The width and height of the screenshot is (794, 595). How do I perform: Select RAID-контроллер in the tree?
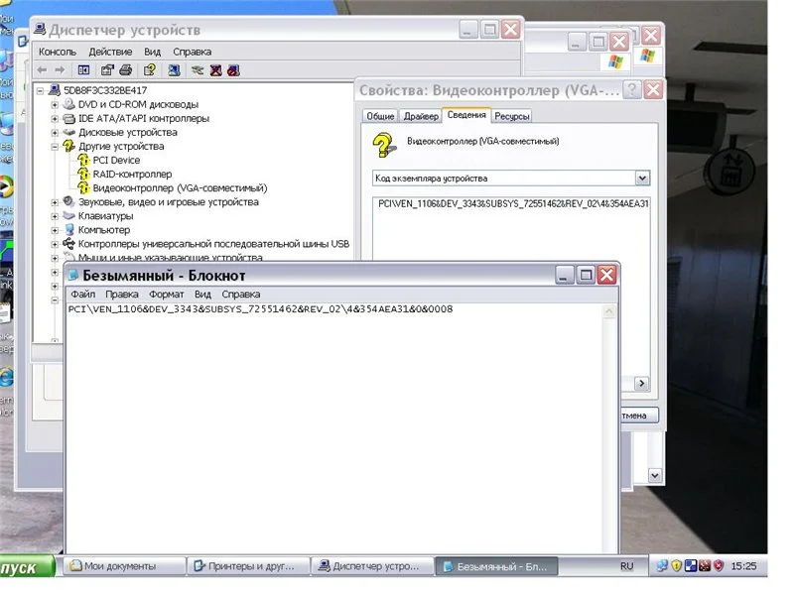point(132,175)
